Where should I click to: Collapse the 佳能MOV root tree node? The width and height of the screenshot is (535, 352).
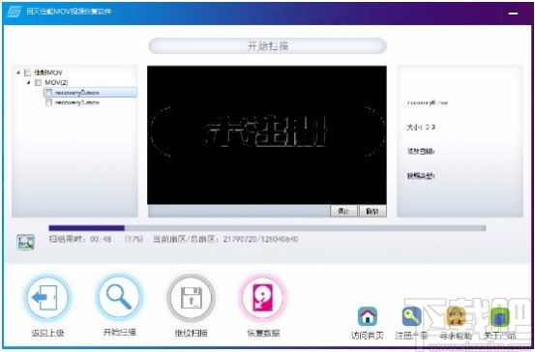pos(18,73)
